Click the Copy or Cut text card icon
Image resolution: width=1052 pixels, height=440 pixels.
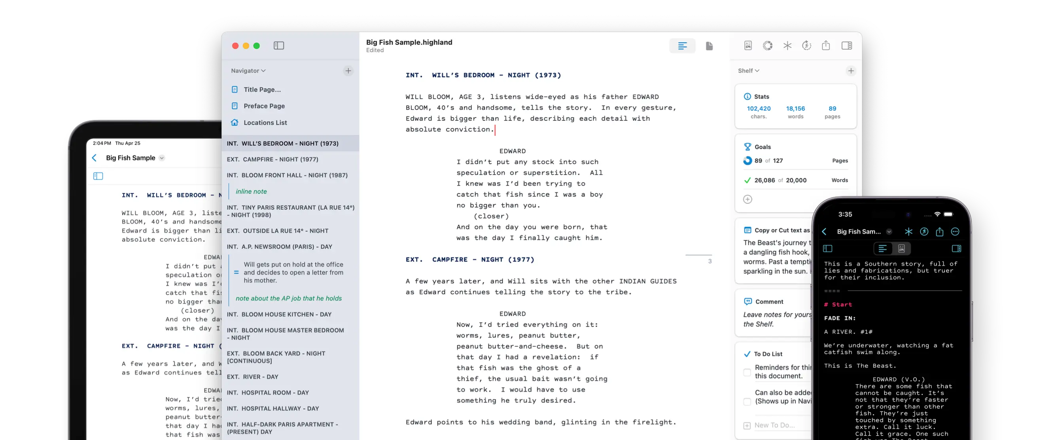point(747,230)
